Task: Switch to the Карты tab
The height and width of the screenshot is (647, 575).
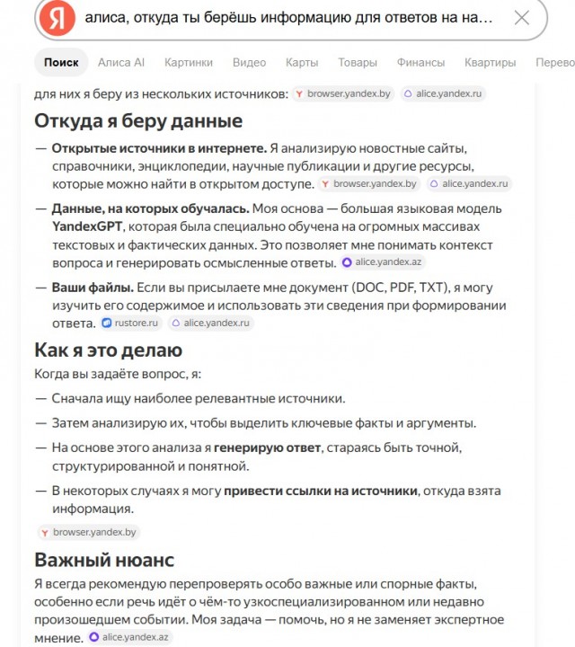Action: pos(302,62)
